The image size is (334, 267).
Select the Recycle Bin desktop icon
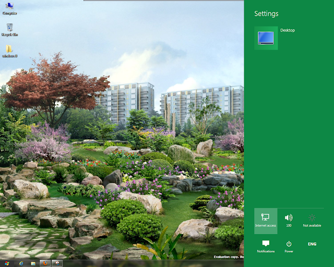(x=9, y=30)
